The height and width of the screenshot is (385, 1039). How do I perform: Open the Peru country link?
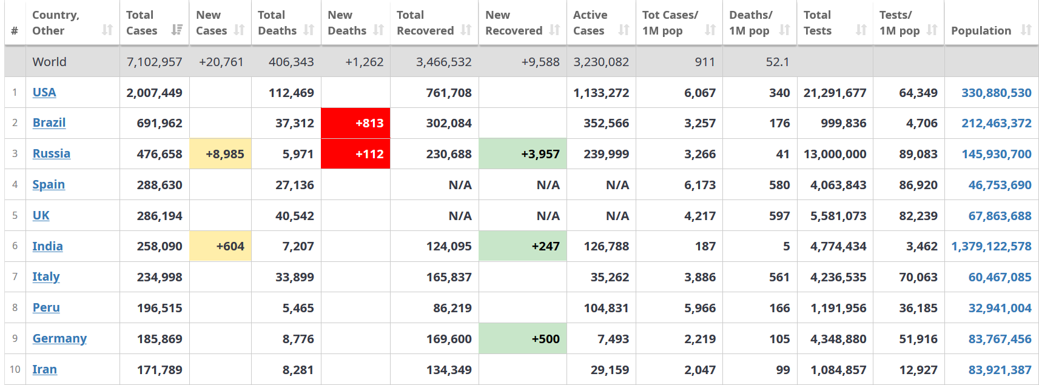coord(46,307)
